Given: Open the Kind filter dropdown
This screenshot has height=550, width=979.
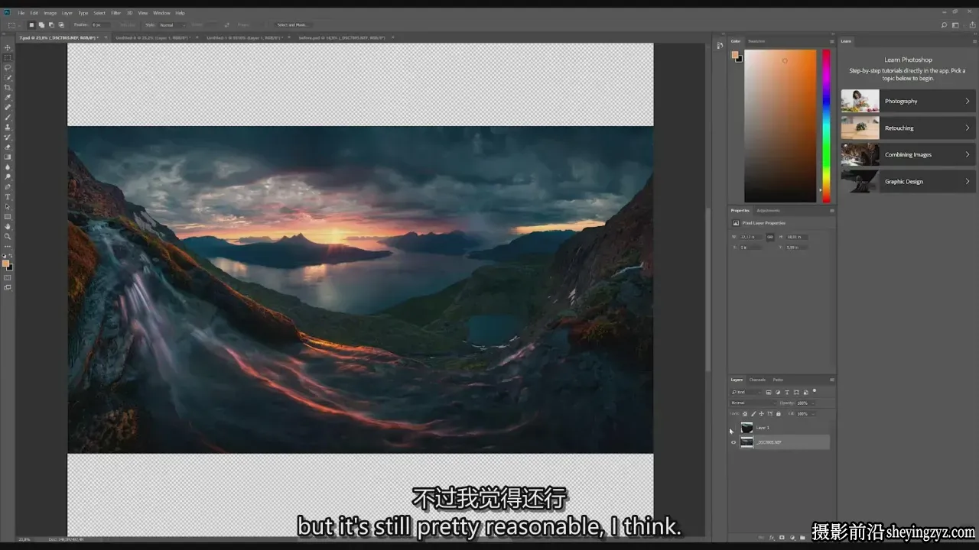Looking at the screenshot, I should [747, 393].
